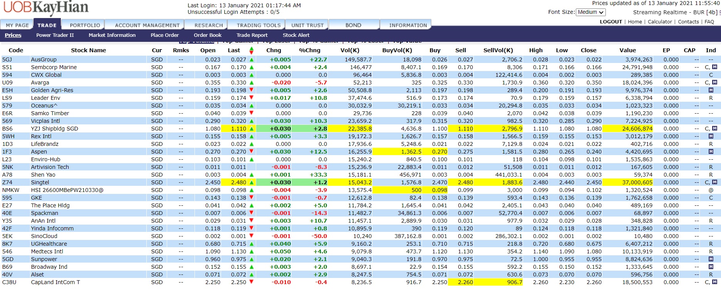Open the Trade Report

252,35
